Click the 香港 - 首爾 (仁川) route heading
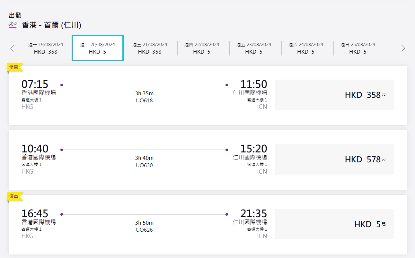Image resolution: width=415 pixels, height=258 pixels. [x=51, y=25]
